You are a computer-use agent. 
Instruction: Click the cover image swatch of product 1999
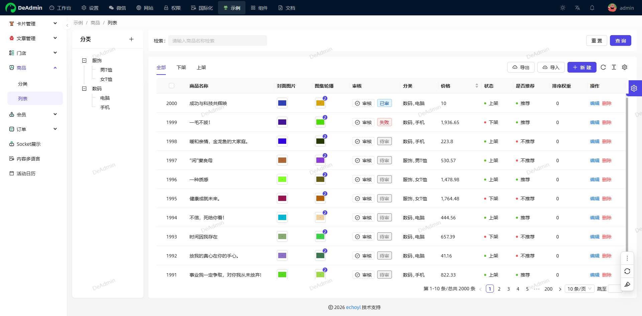[282, 122]
